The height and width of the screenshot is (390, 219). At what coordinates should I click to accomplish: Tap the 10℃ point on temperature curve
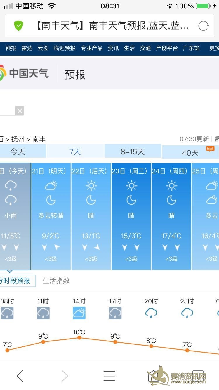[x=79, y=337]
